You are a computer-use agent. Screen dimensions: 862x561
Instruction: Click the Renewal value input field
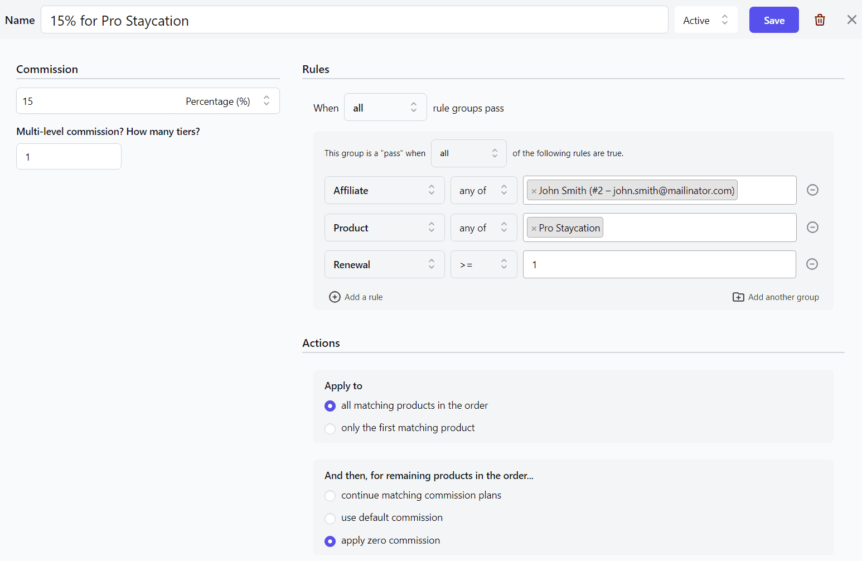click(x=660, y=264)
